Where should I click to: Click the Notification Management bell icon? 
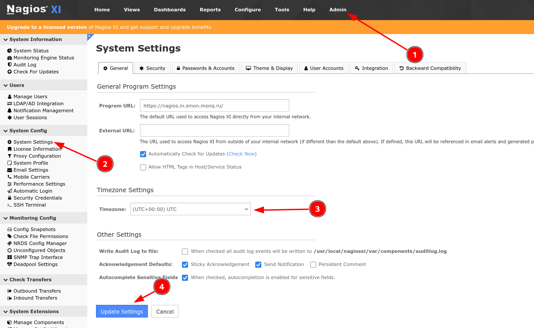coord(10,110)
